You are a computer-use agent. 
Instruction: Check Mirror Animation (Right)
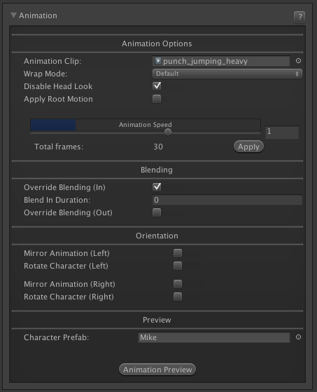click(x=178, y=284)
